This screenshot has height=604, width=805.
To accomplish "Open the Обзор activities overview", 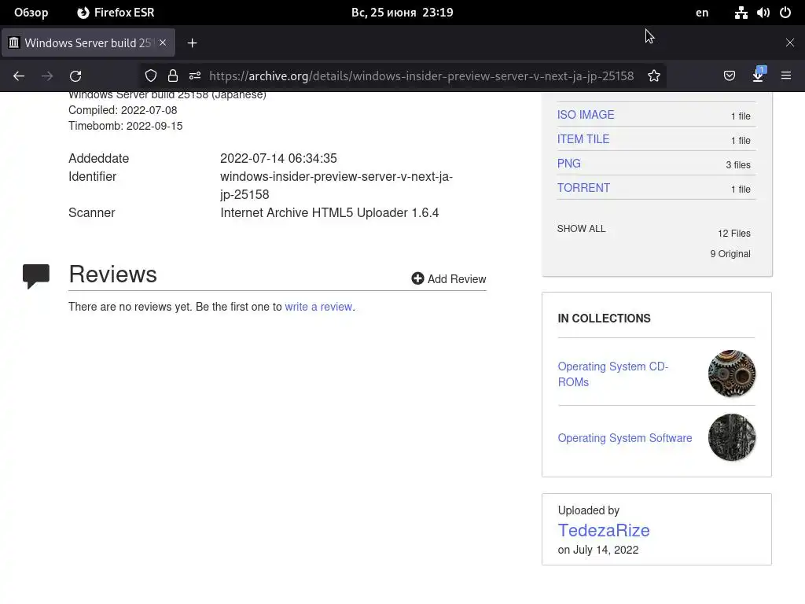I will point(31,13).
